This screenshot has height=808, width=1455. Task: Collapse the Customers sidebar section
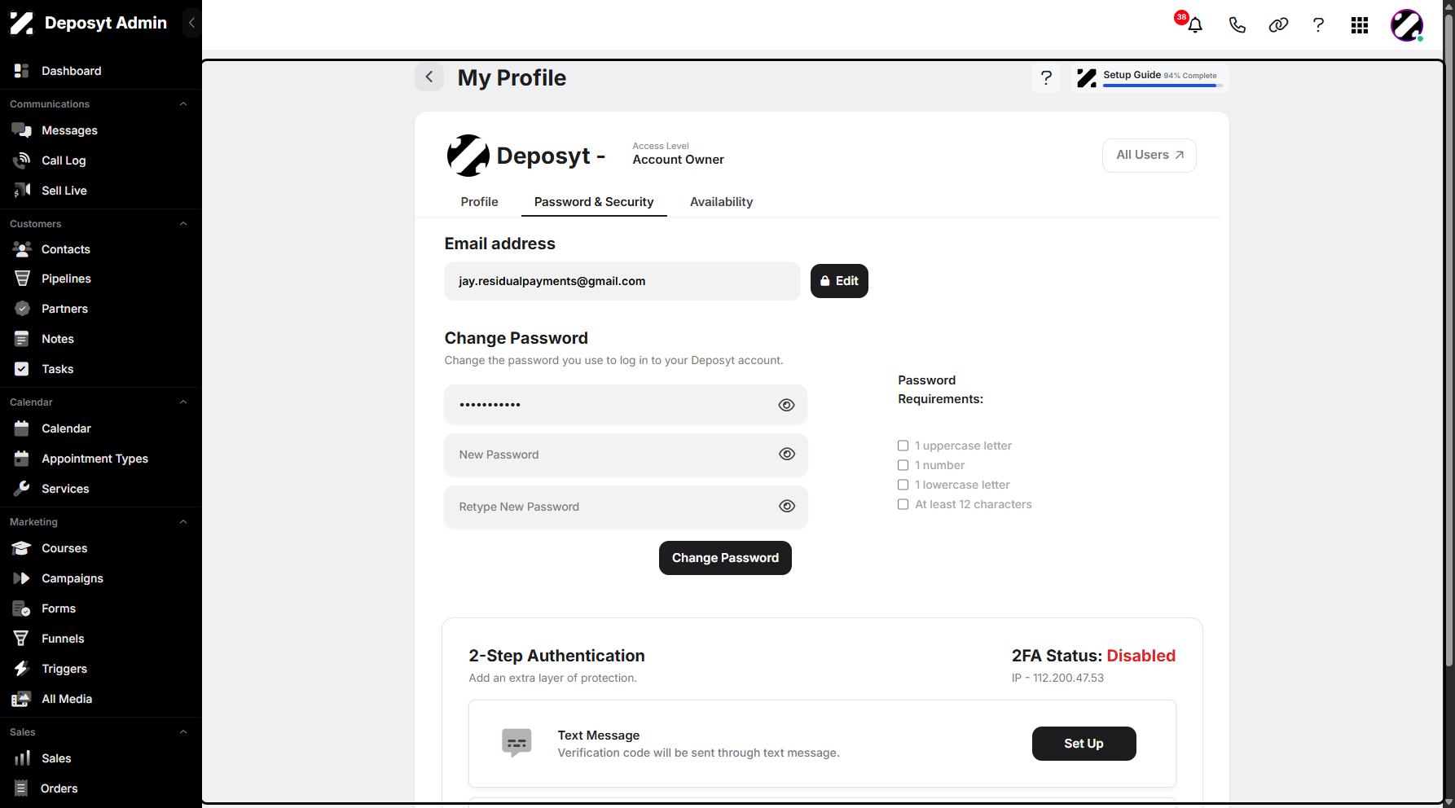coord(183,224)
